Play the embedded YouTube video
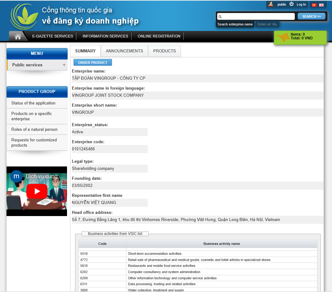 pos(37,191)
